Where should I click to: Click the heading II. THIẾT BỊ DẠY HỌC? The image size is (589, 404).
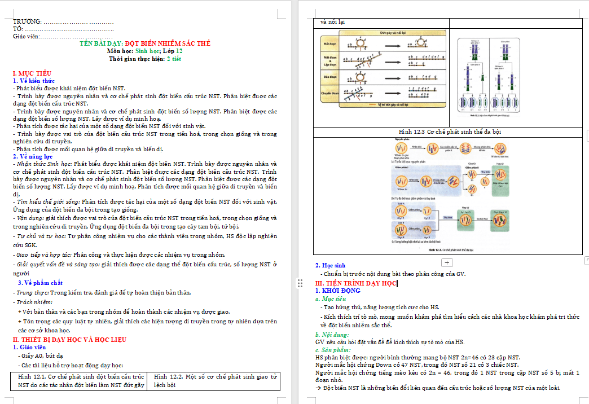[x=69, y=340]
